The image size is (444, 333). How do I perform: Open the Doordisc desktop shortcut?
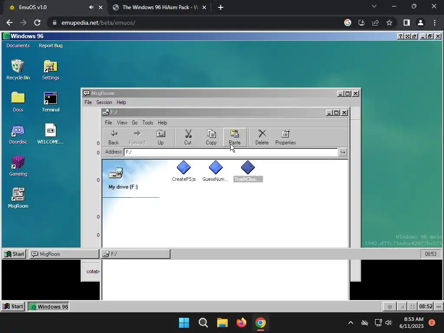18,134
